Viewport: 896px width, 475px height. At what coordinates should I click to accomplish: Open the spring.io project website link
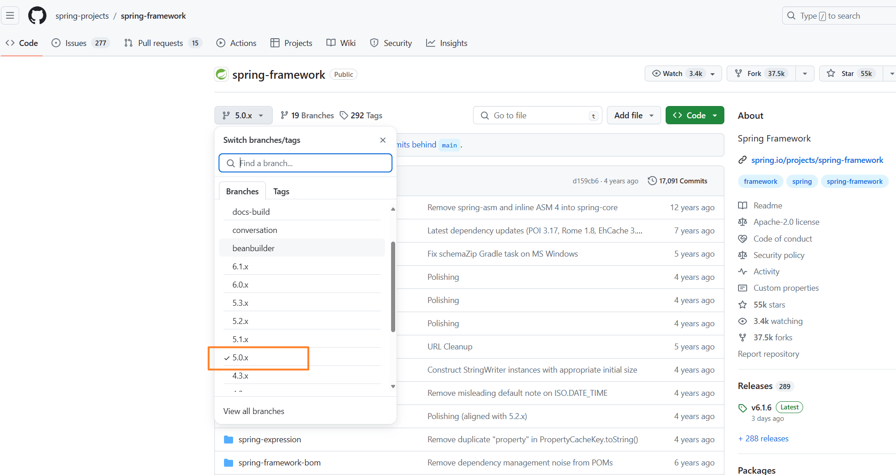coord(817,160)
